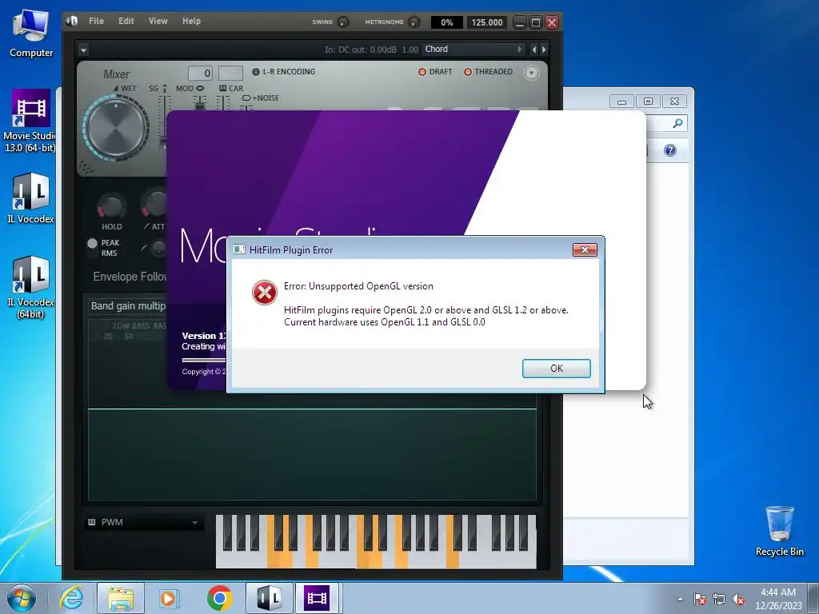Click the Action Center flag tray icon
The image size is (819, 614).
pos(699,599)
